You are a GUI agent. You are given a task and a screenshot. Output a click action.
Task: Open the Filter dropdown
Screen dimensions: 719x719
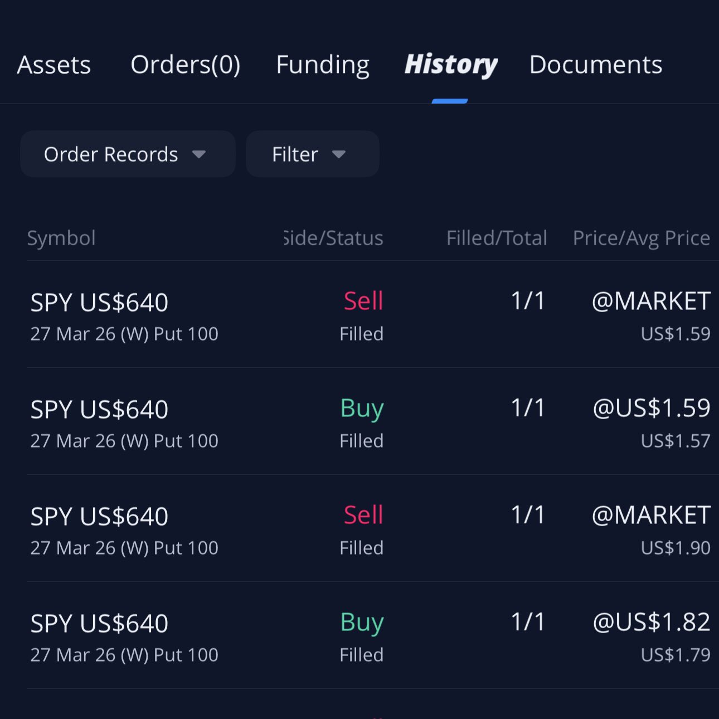click(x=312, y=154)
